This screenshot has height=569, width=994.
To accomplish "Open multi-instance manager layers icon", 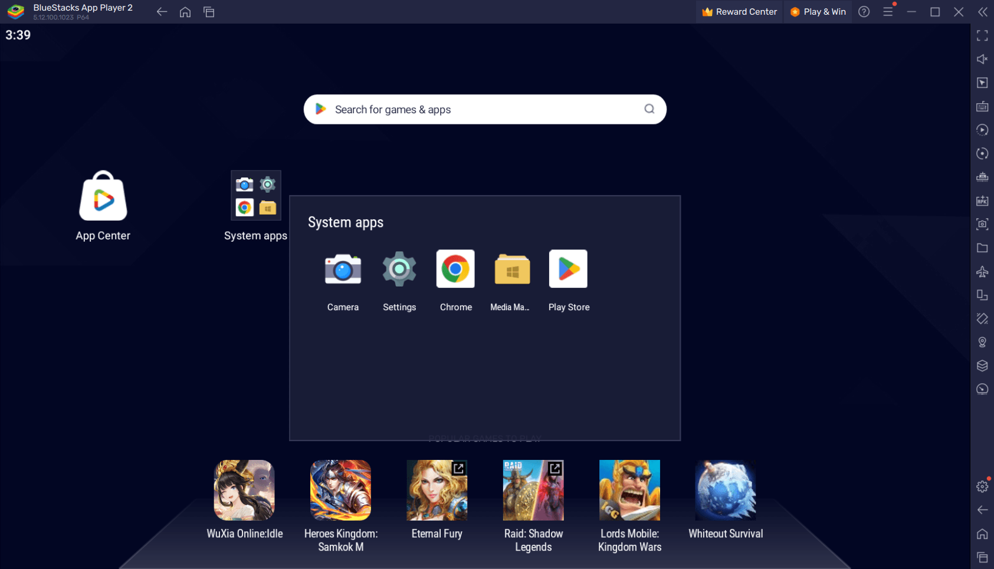I will pyautogui.click(x=982, y=366).
